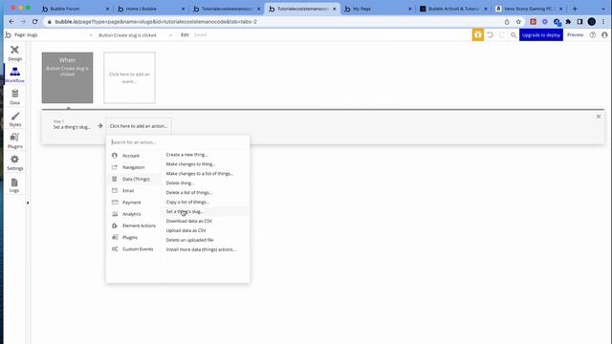
Task: Open the browser side panel icon
Action: pyautogui.click(x=580, y=22)
